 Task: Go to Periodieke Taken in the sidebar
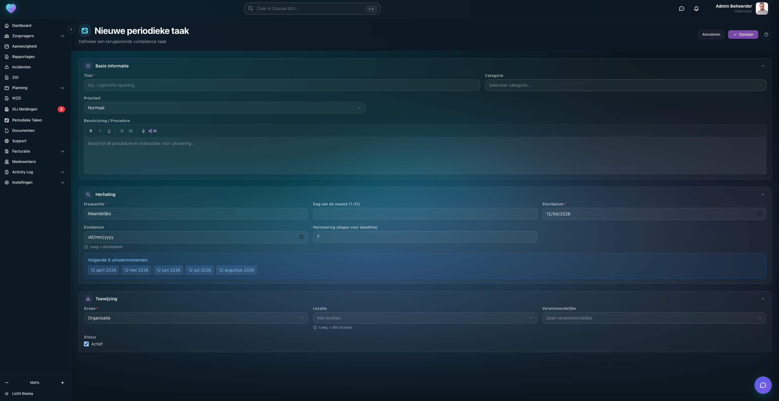click(x=27, y=120)
